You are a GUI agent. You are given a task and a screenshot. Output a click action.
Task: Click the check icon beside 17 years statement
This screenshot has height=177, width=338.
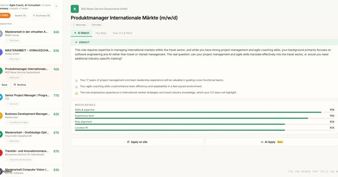tap(77, 80)
